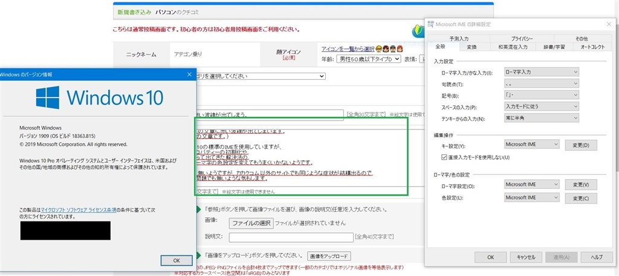
Task: Open the スペースの入力 dropdown
Action: pos(541,107)
